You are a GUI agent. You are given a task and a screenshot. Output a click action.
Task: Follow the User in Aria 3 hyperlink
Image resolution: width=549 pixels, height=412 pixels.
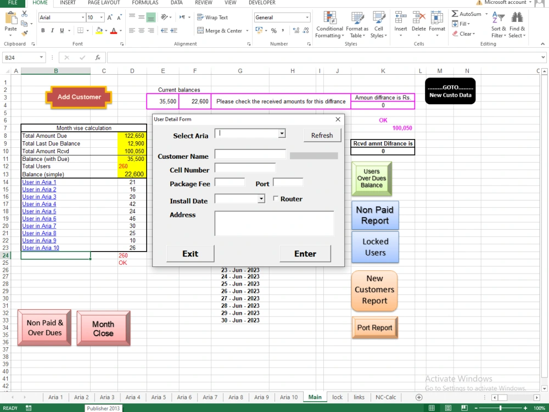(38, 197)
